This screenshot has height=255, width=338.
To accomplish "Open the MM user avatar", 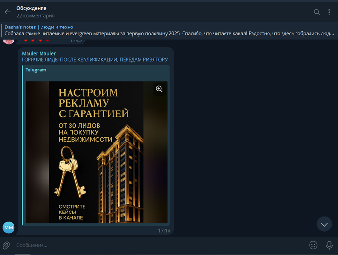I will tap(9, 227).
